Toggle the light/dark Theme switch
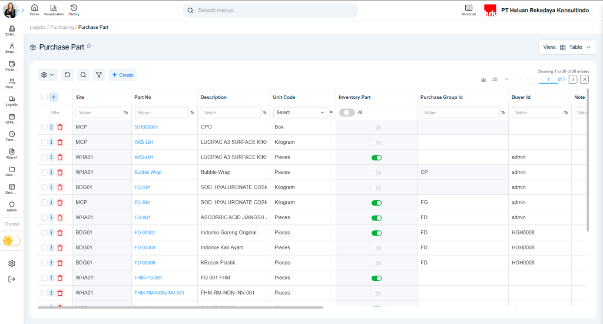The height and width of the screenshot is (324, 603). tap(12, 240)
